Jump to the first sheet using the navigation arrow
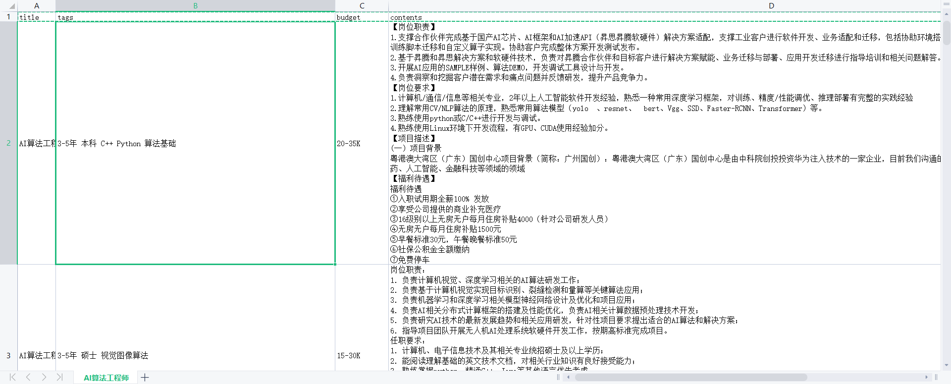The height and width of the screenshot is (384, 951). [12, 377]
